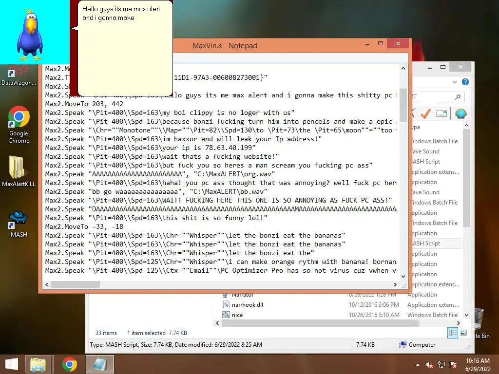Viewport: 499px width, 374px height.
Task: Show hidden tray icons arrow
Action: tap(418, 365)
